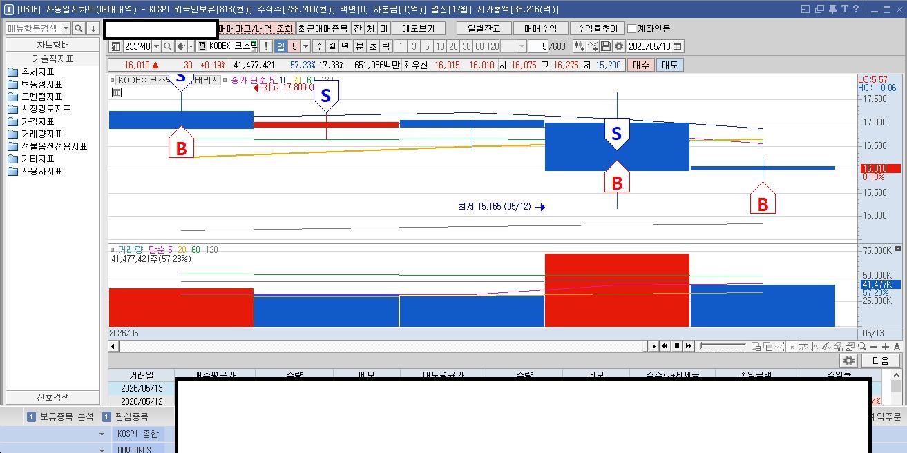Click the chart compare tool icon
Screen dimensions: 907x453
579,46
